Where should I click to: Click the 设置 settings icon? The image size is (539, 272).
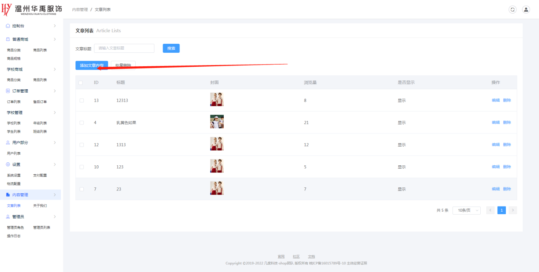point(8,164)
